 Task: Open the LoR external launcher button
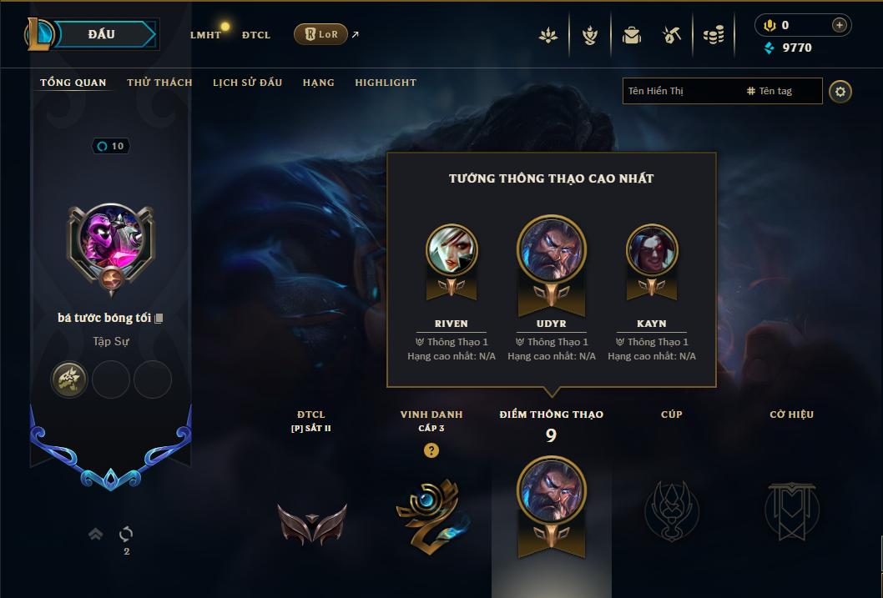tap(320, 34)
